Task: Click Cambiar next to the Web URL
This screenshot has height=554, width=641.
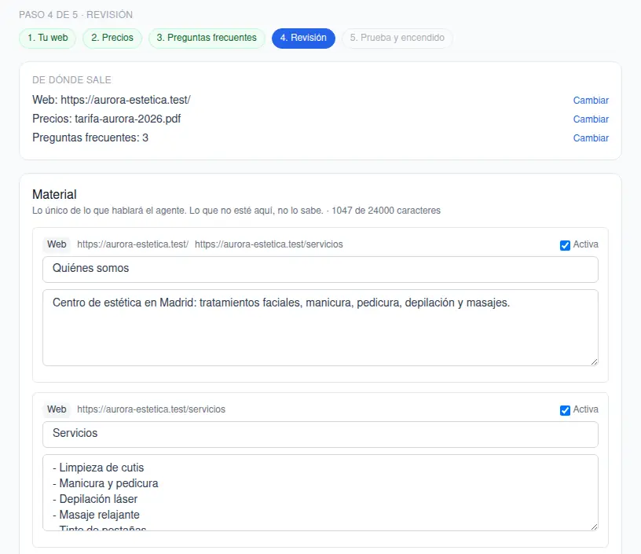Action: click(590, 100)
